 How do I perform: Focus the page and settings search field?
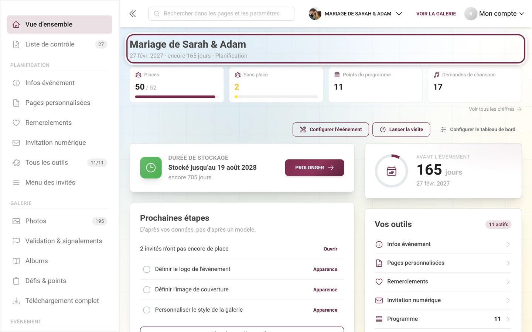(222, 14)
